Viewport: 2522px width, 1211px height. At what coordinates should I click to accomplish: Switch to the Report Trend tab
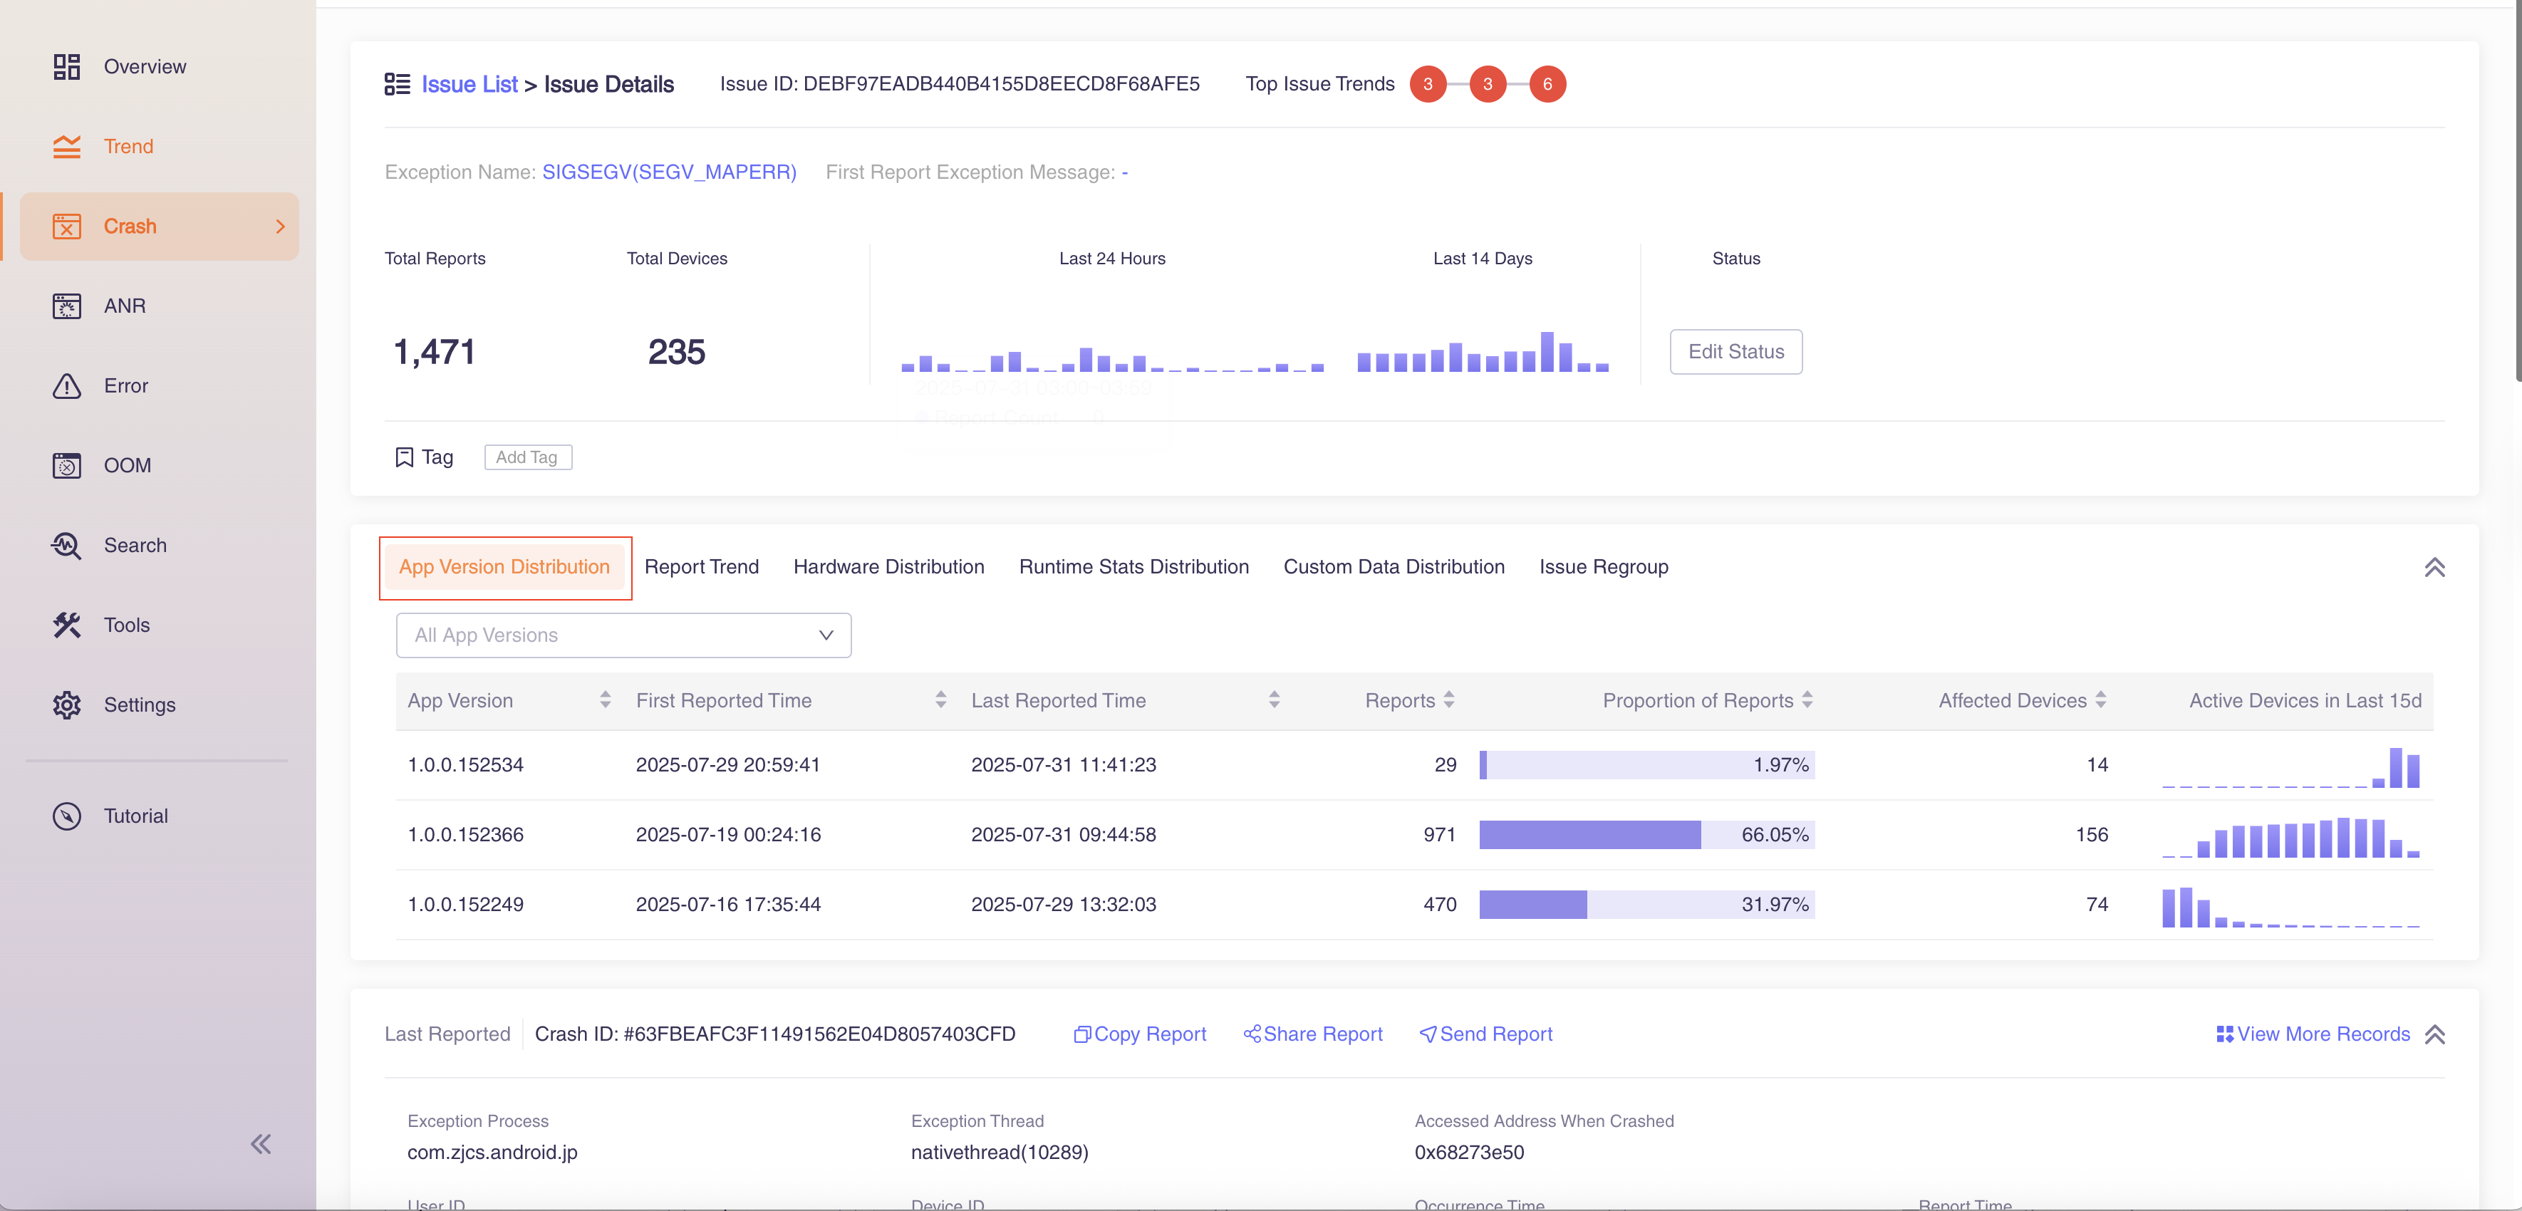(x=701, y=567)
